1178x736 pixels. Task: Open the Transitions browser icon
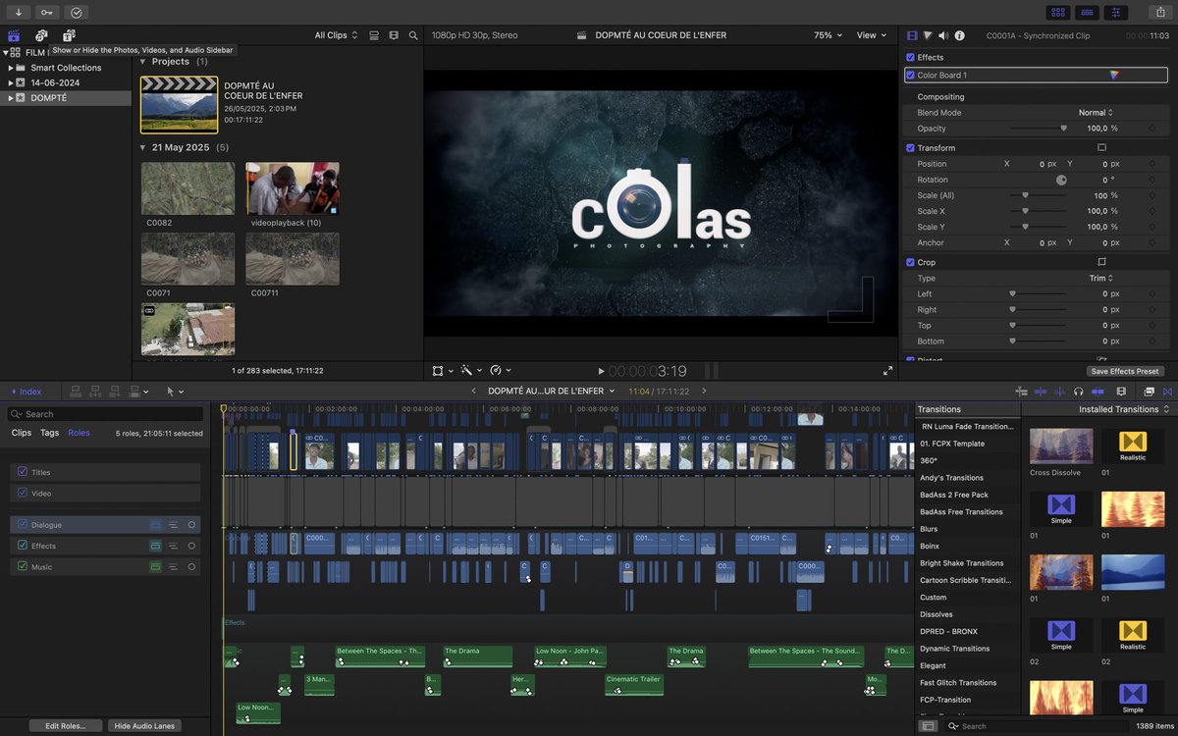coord(1168,392)
